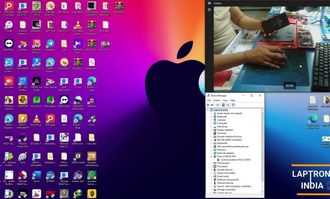Collapse the LaptronixIndia root node
330x199 pixels.
pyautogui.click(x=208, y=110)
